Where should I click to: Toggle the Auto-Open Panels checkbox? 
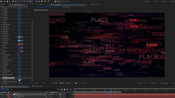coord(59,1)
